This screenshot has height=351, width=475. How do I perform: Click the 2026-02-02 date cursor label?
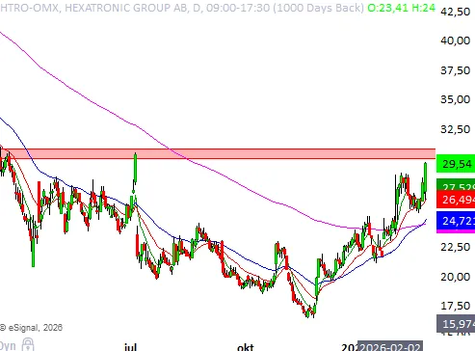coord(390,346)
